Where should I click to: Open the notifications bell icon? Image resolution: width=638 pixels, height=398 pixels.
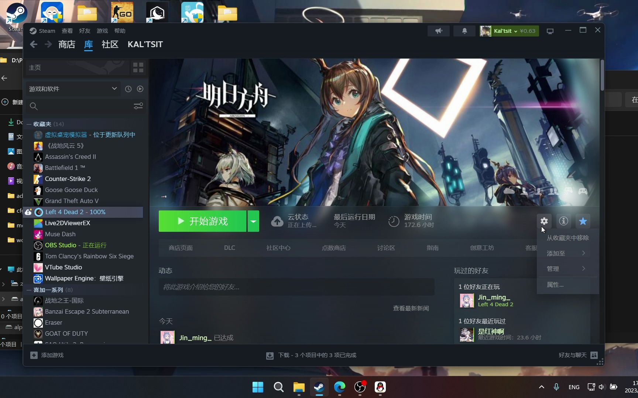tap(464, 31)
